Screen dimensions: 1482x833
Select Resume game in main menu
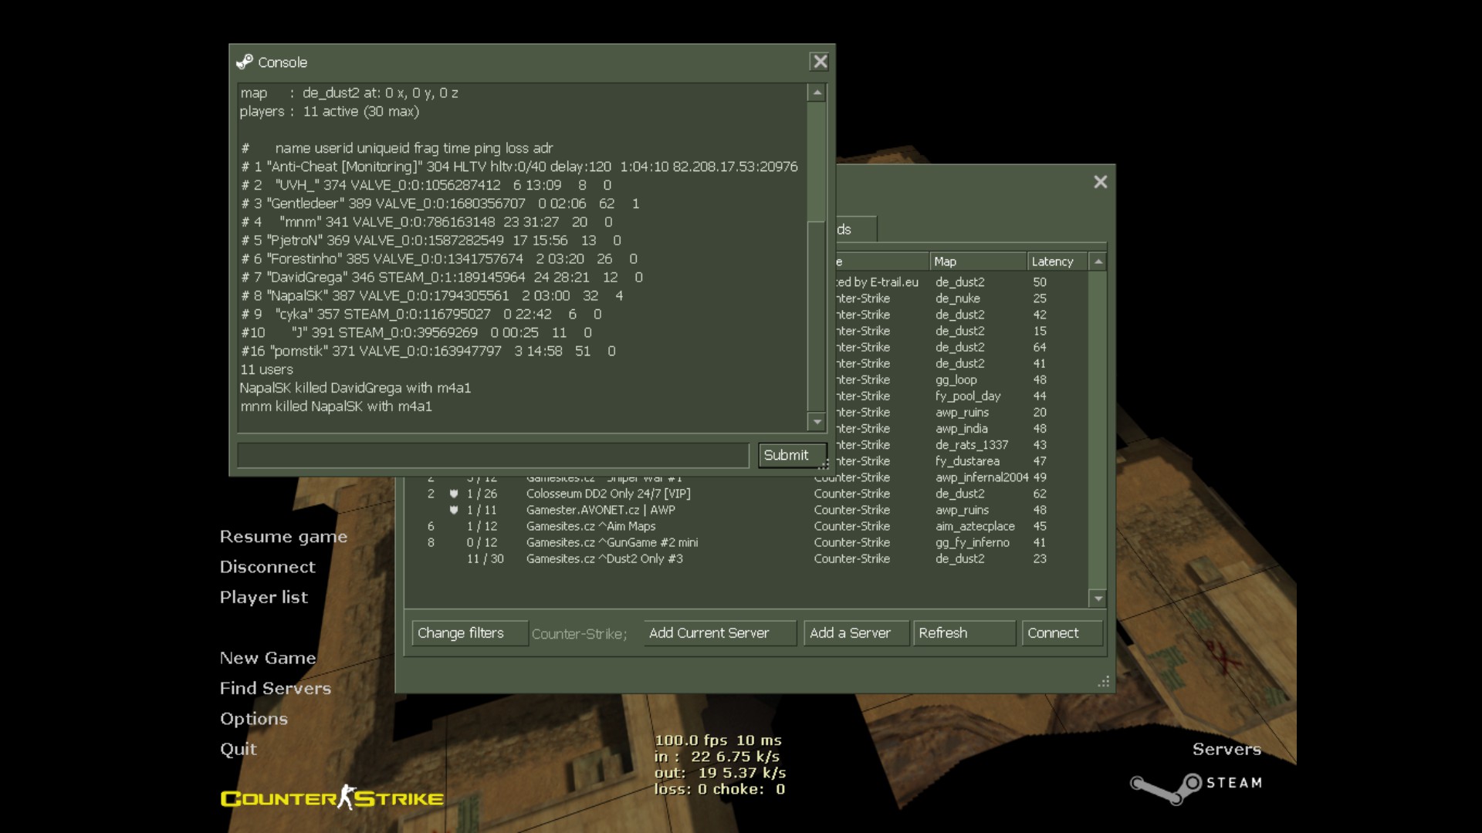283,537
